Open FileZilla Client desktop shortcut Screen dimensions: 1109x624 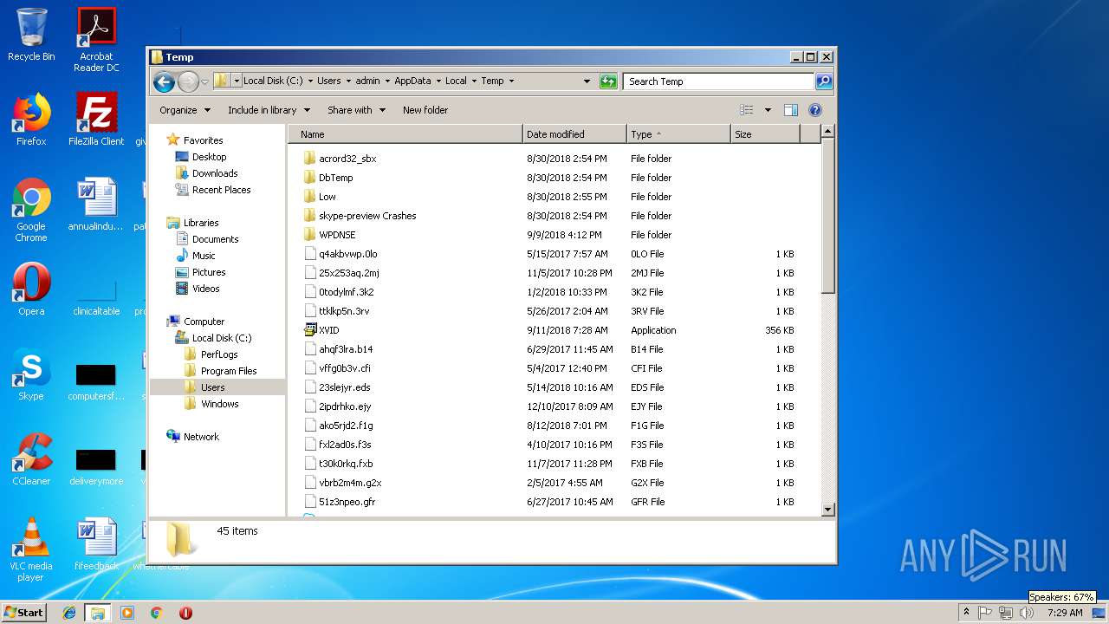pos(96,120)
